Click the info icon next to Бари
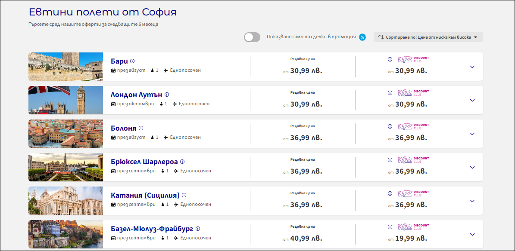The height and width of the screenshot is (251, 515). pyautogui.click(x=133, y=61)
